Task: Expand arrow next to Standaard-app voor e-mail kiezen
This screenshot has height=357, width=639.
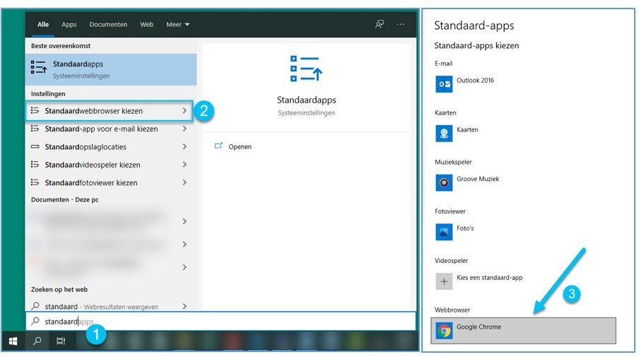Action: (x=184, y=129)
